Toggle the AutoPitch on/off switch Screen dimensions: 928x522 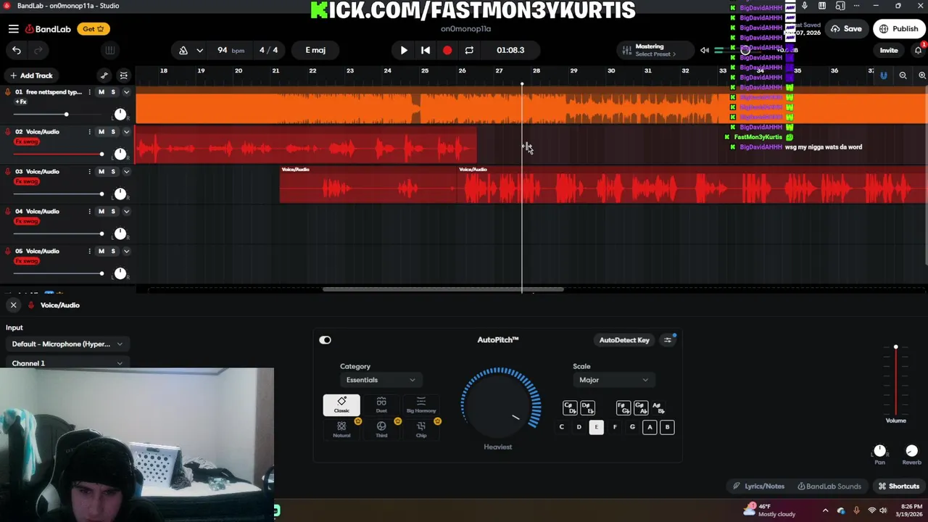tap(325, 340)
